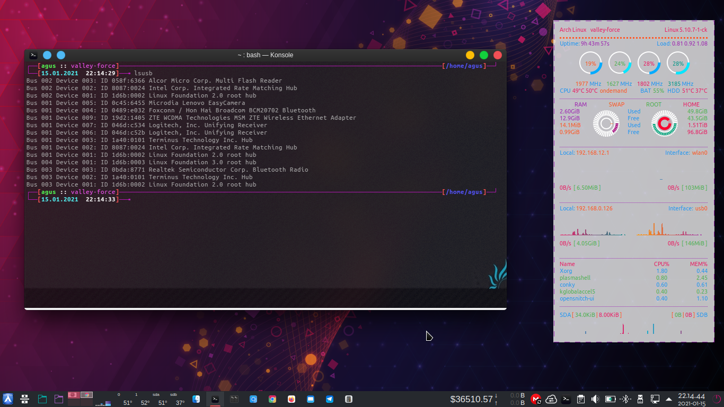Toggle Bluetooth from the system tray
The image size is (724, 407).
(625, 399)
